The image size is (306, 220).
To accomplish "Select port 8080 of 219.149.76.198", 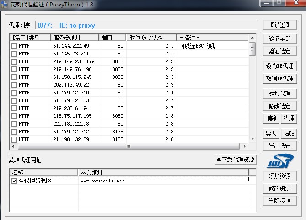I will click(x=118, y=69).
